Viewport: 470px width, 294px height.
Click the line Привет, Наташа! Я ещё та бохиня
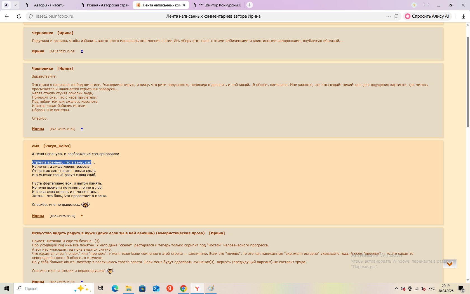[x=66, y=241]
